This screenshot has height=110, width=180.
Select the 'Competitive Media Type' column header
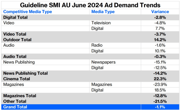click(x=27, y=12)
